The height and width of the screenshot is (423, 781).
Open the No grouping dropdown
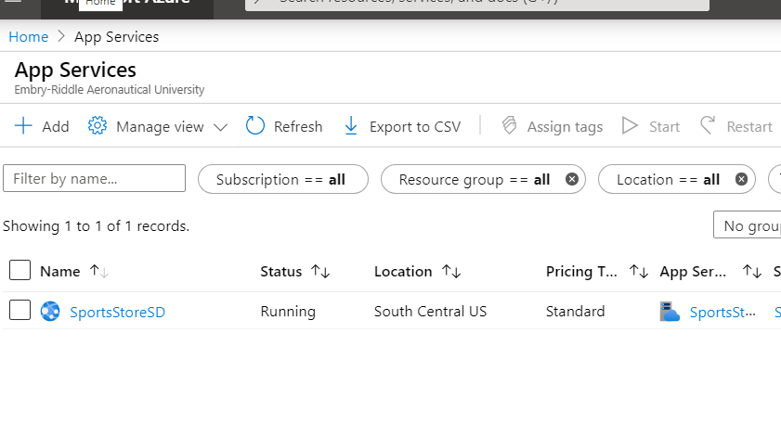(x=748, y=224)
